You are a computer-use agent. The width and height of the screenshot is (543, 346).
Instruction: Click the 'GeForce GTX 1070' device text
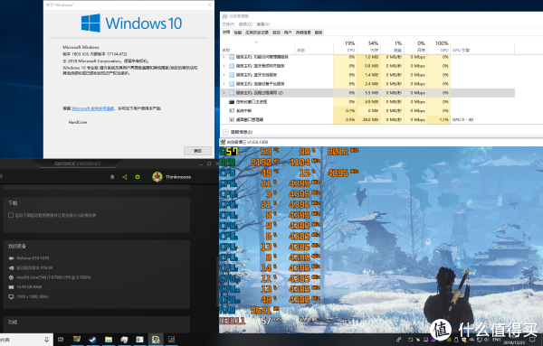pyautogui.click(x=33, y=258)
